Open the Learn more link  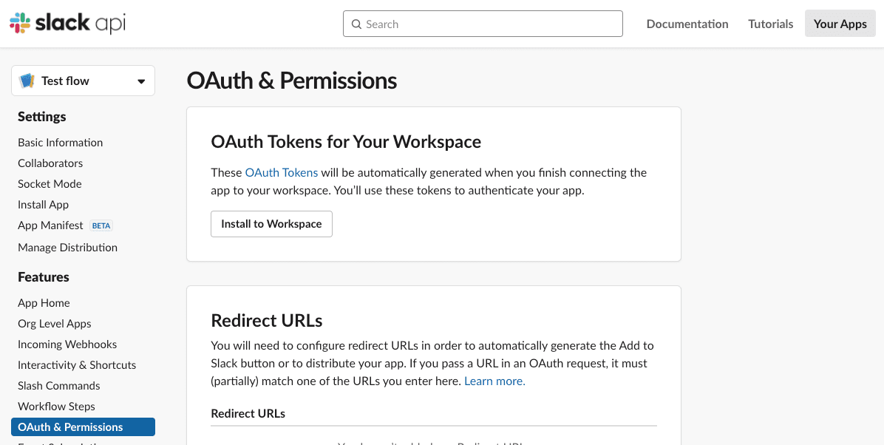click(494, 381)
